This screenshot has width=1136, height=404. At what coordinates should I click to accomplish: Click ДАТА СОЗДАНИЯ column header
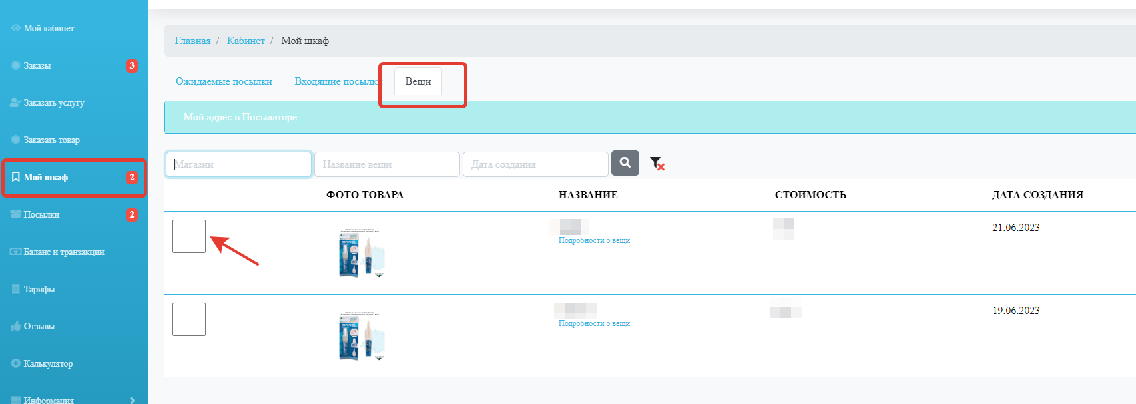[1037, 195]
